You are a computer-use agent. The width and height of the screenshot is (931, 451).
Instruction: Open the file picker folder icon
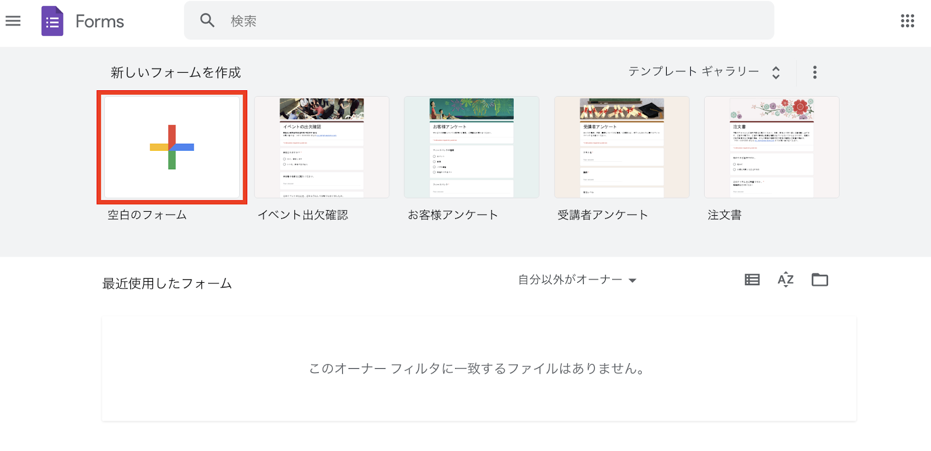point(820,280)
